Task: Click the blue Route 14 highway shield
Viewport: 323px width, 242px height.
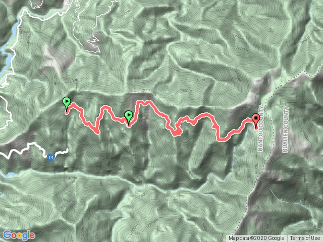Action: (51, 158)
